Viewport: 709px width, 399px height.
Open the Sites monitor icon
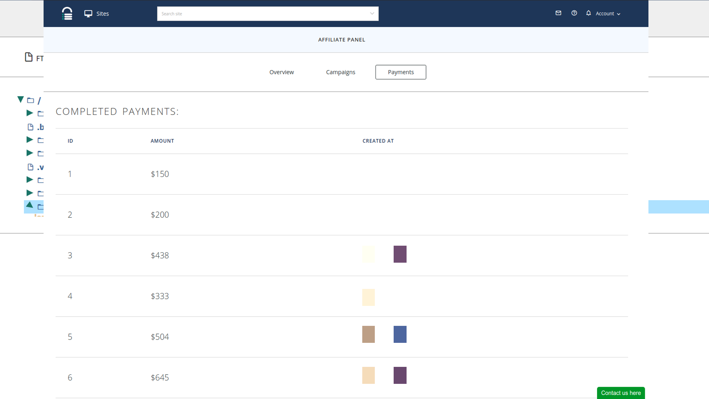(x=88, y=14)
